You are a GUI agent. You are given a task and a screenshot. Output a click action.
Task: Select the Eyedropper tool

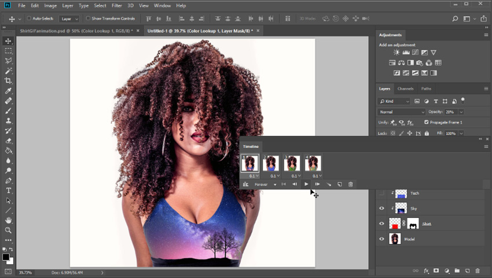pyautogui.click(x=8, y=91)
